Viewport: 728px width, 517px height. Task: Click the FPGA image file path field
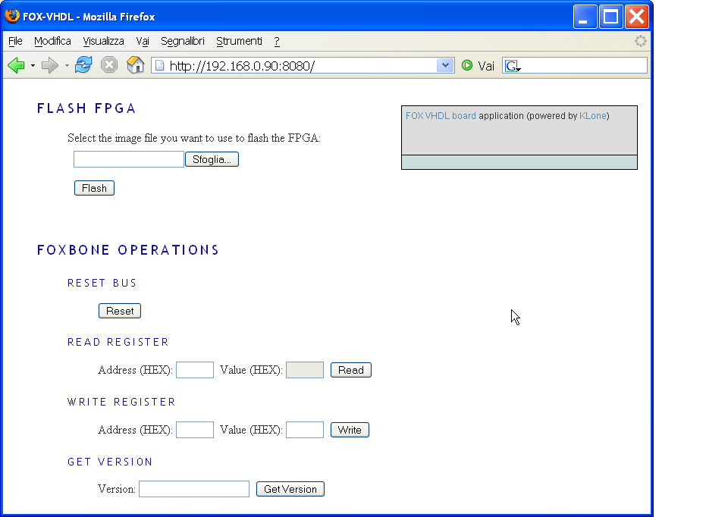(x=129, y=159)
